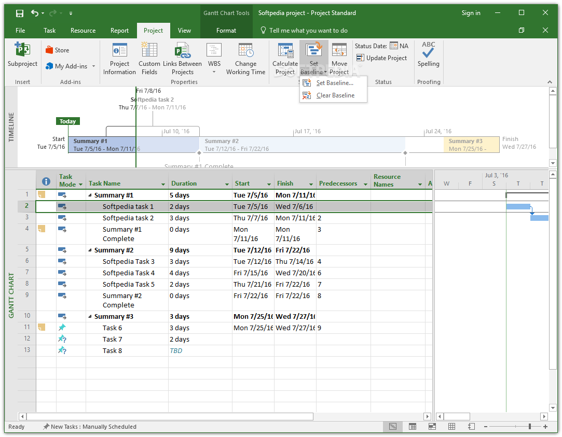Switch to the Task ribbon tab
562x437 pixels.
click(x=49, y=31)
